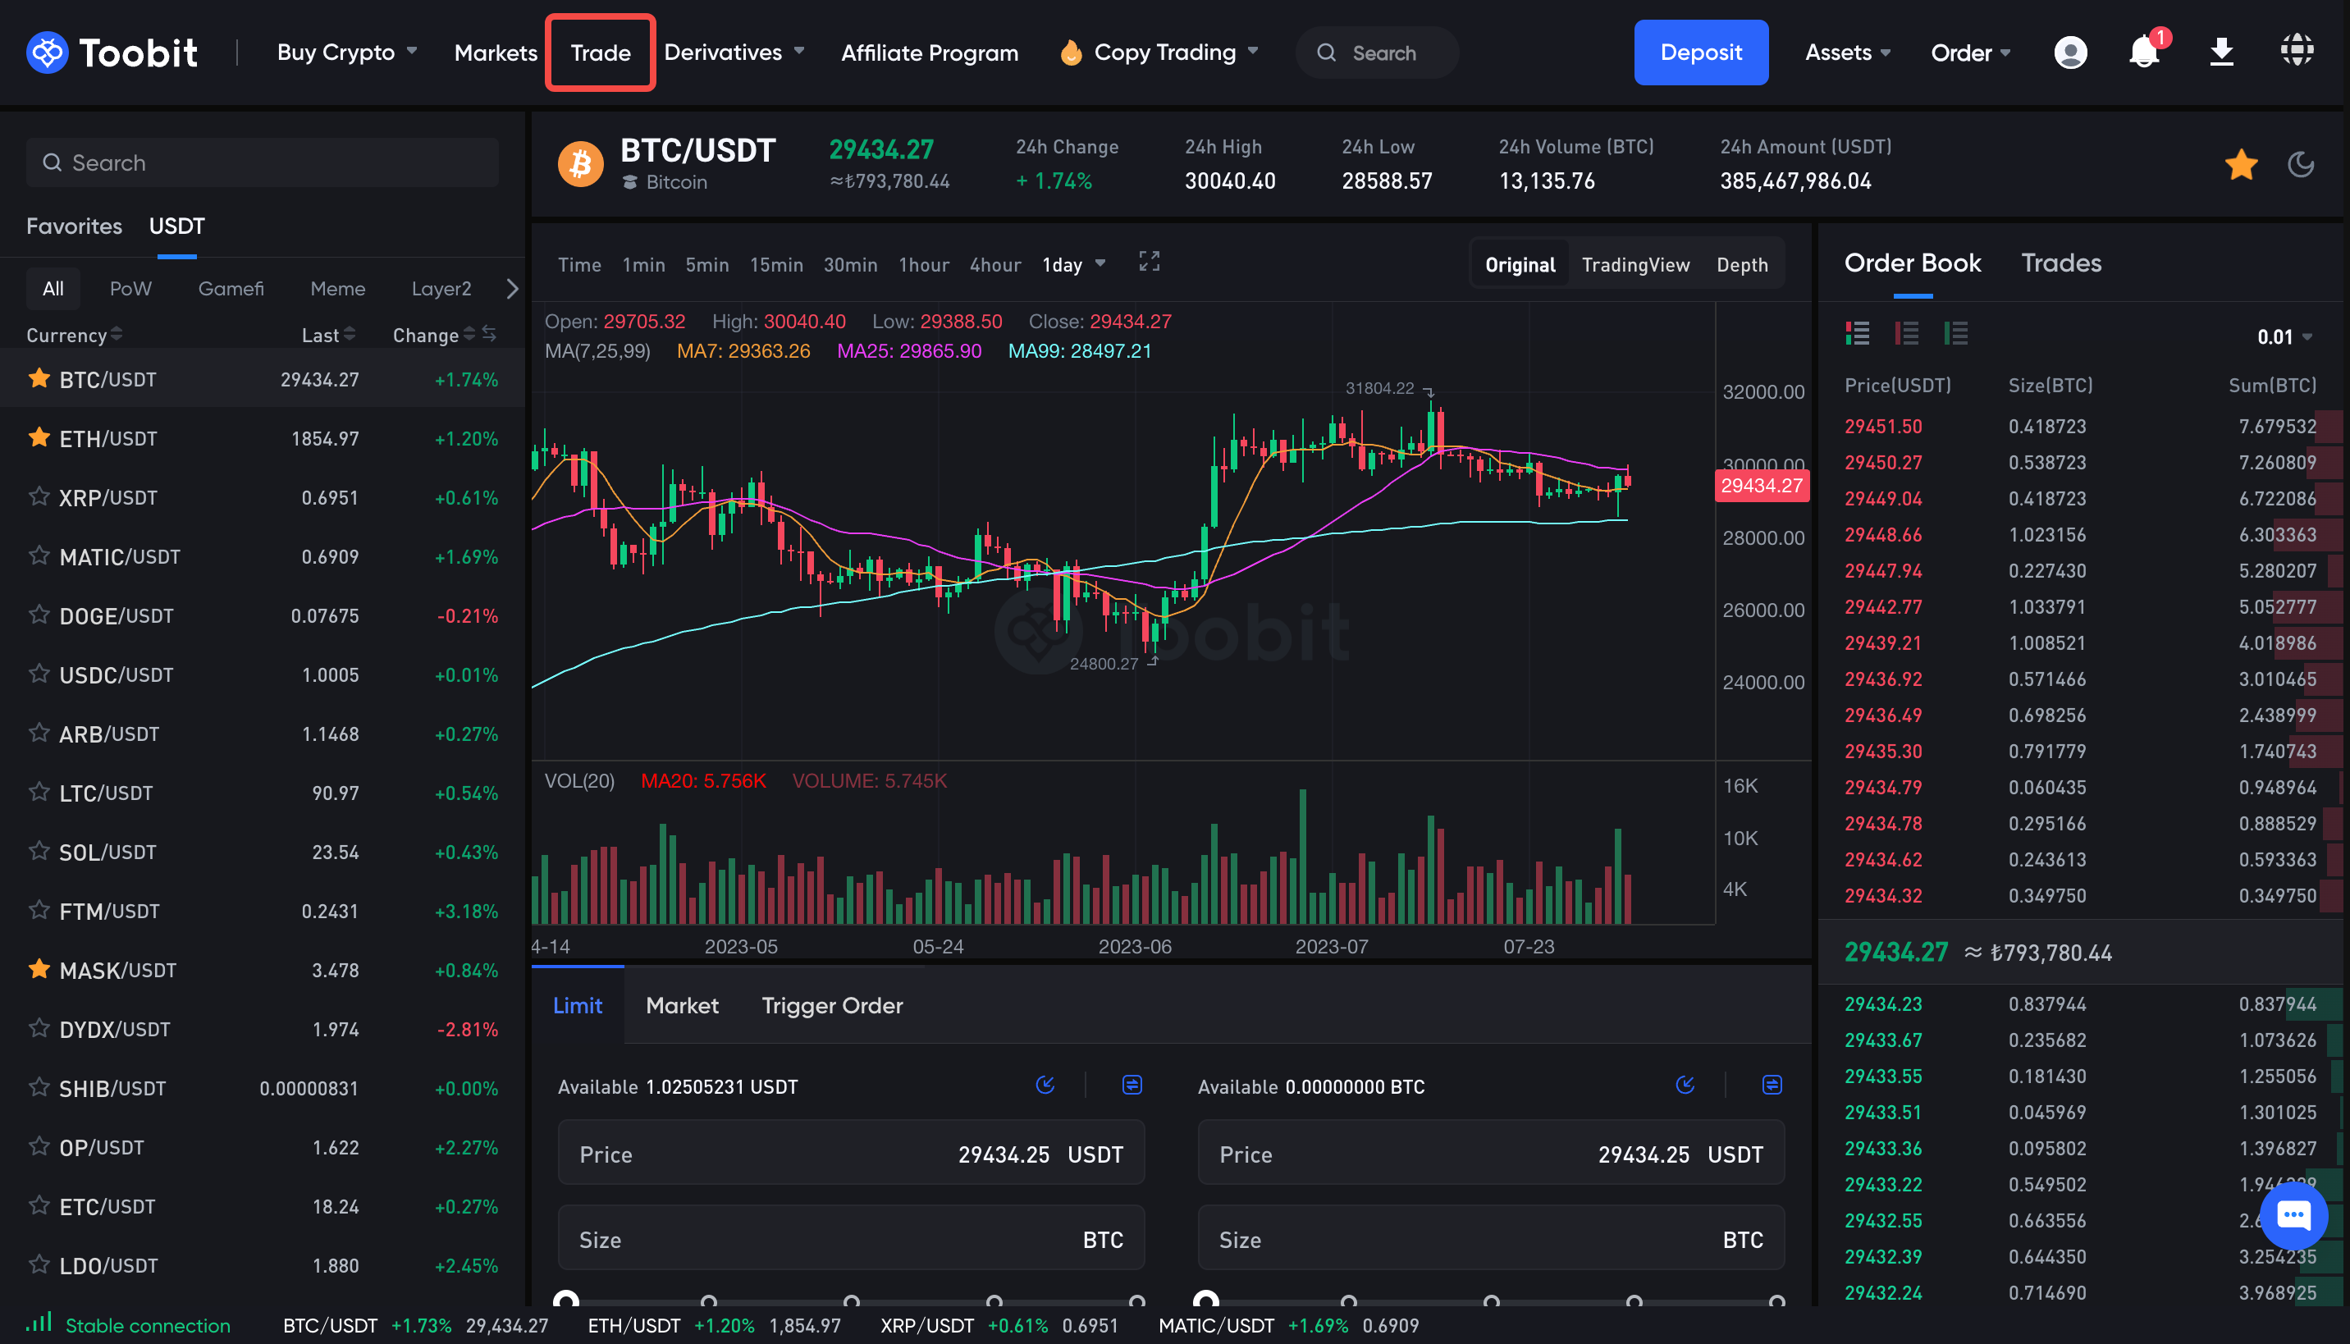Click the download app icon
This screenshot has height=1344, width=2350.
2221,53
